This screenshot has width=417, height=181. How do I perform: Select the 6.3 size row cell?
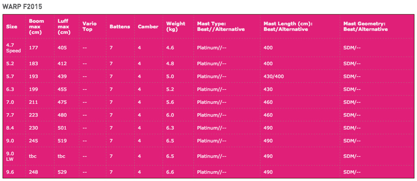[x=10, y=89]
